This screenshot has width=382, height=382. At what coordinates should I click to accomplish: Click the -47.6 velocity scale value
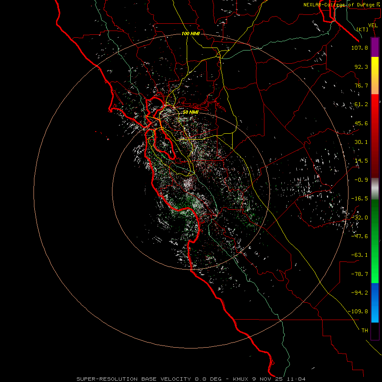pyautogui.click(x=360, y=236)
